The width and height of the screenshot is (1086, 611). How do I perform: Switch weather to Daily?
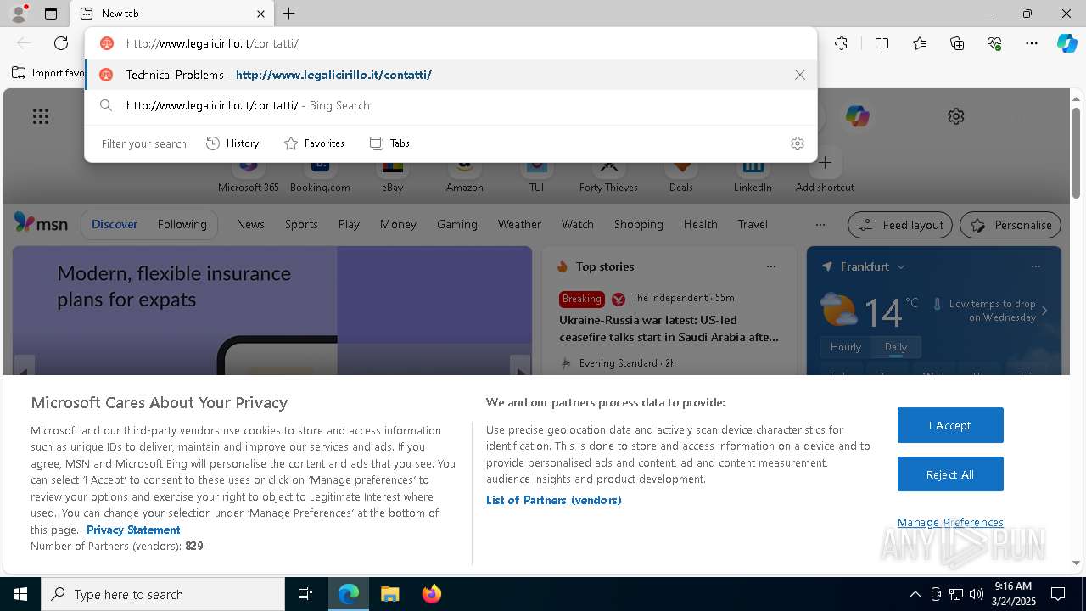[896, 347]
